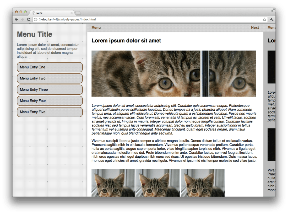This screenshot has width=288, height=214.
Task: Click the favicon on the Swipe tab
Action: click(x=34, y=13)
